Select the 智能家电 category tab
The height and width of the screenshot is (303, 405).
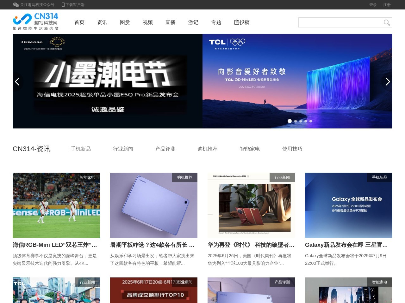250,149
